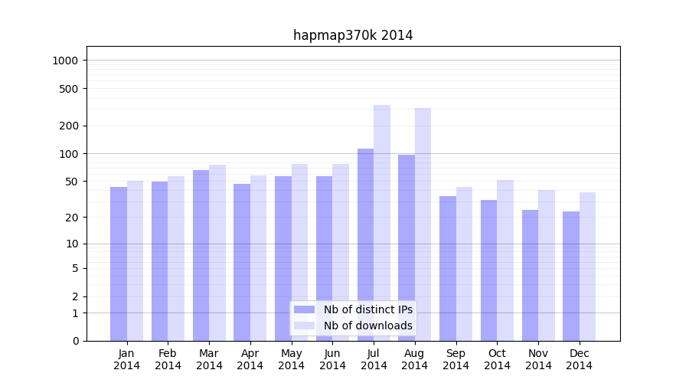This screenshot has height=383, width=689.
Task: Click the Mar downloads bar
Action: [x=217, y=252]
